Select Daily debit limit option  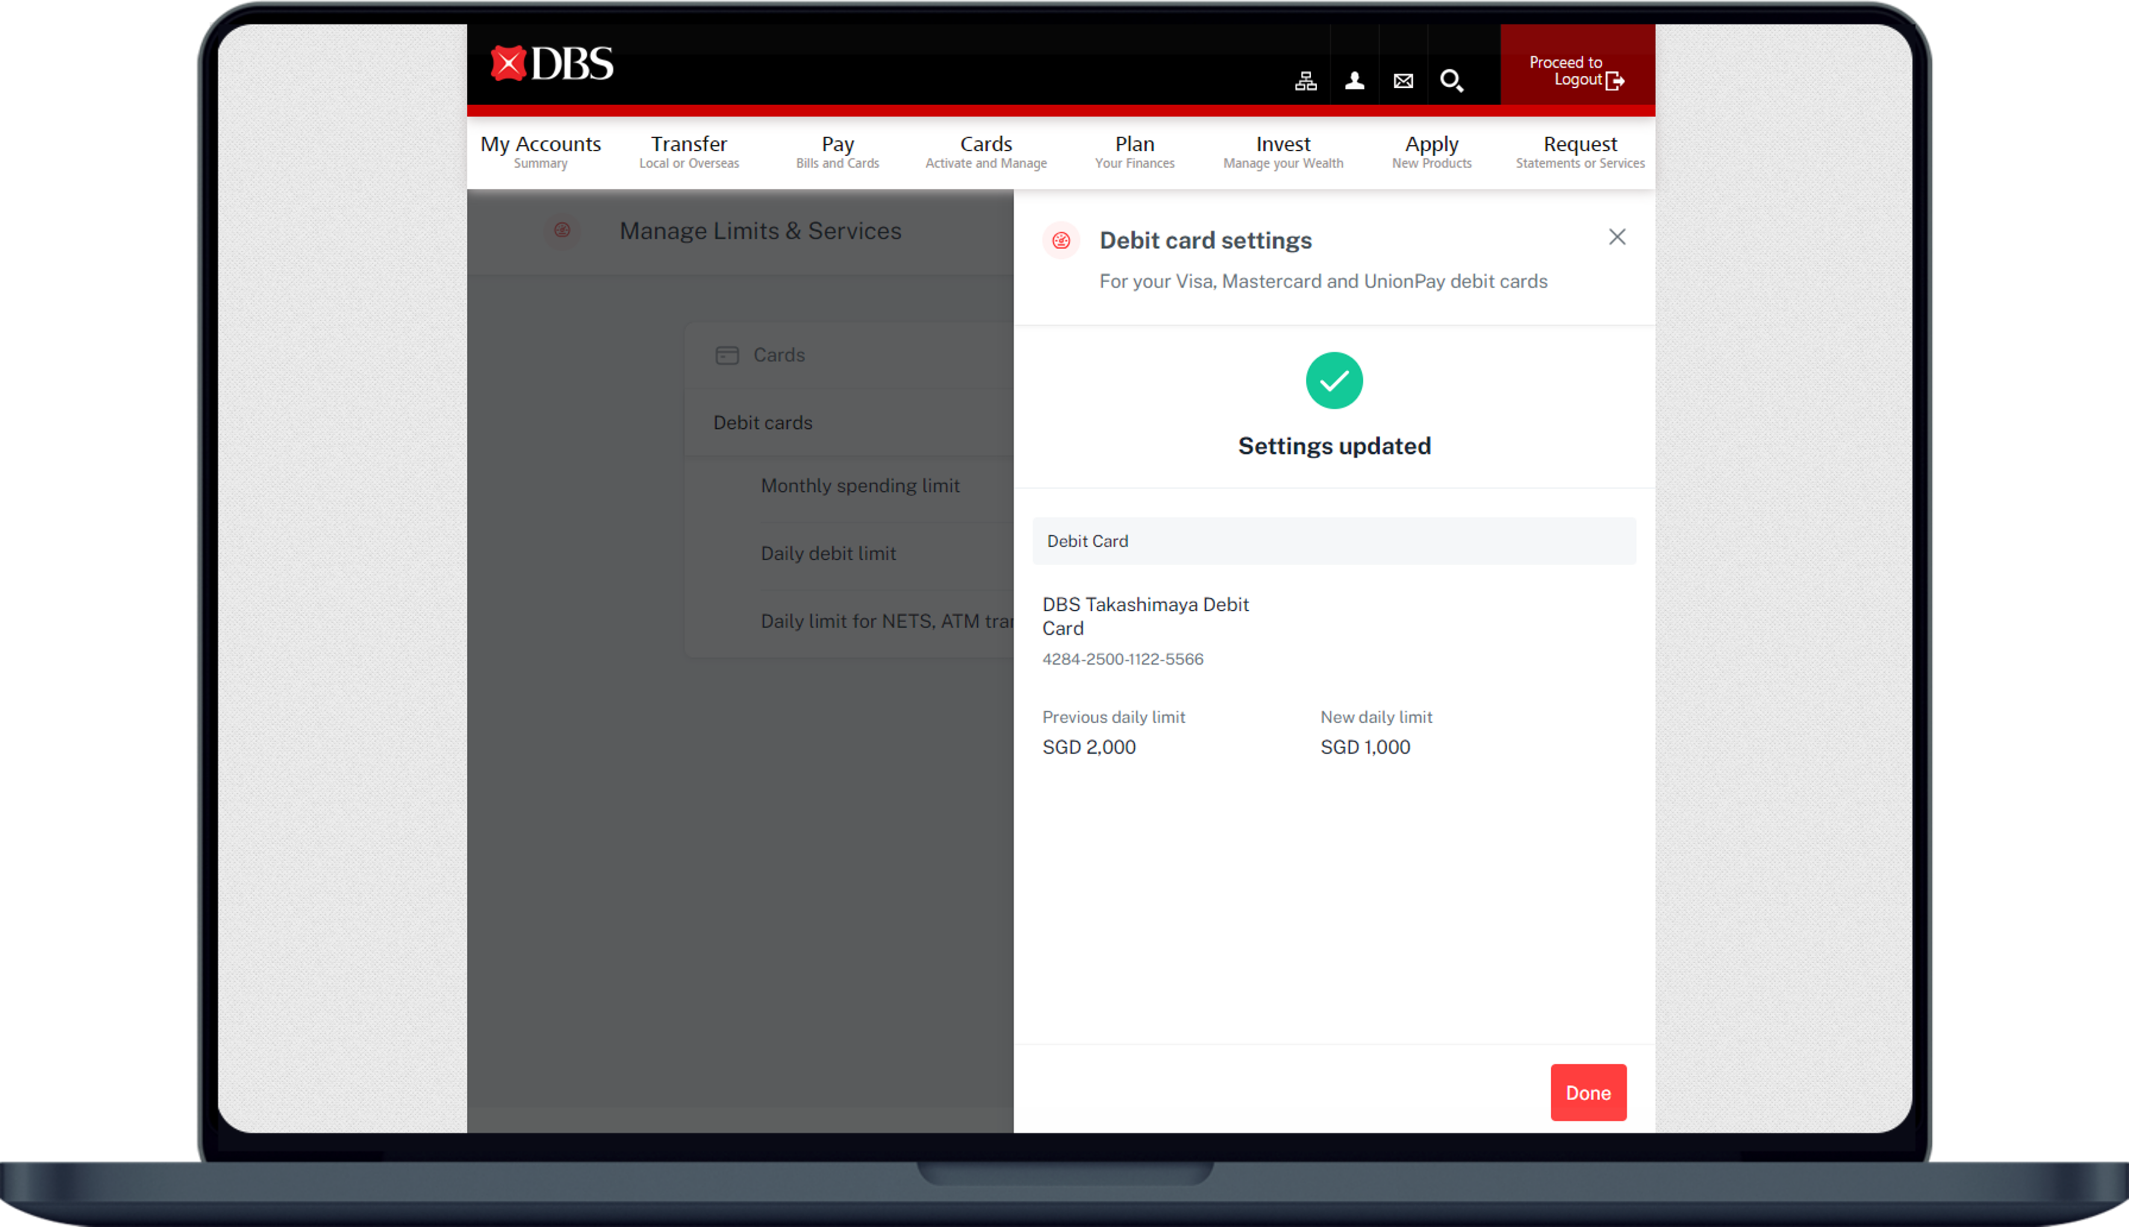tap(828, 554)
